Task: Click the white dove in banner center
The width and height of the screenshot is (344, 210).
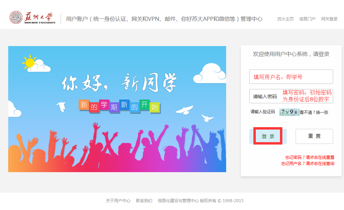Action: pyautogui.click(x=184, y=110)
